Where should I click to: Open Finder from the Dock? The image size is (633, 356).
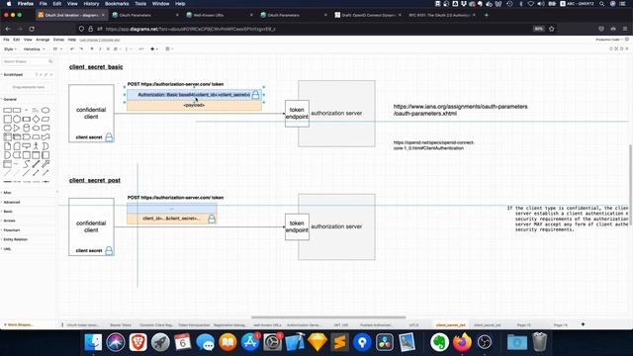[x=93, y=342]
